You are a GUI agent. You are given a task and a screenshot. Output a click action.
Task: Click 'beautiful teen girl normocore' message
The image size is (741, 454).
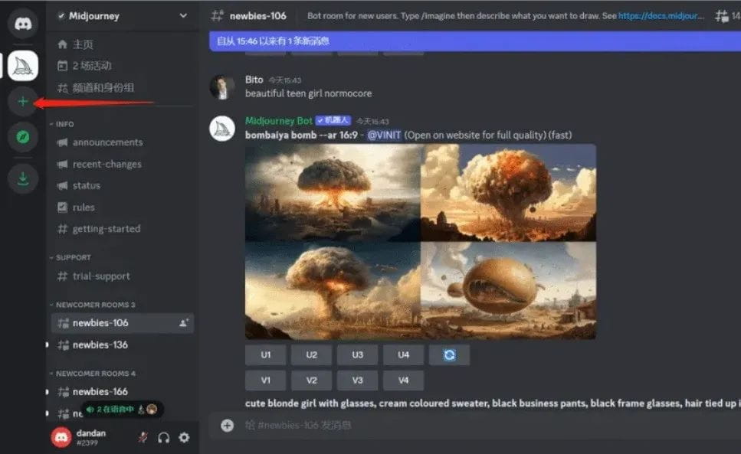coord(308,93)
